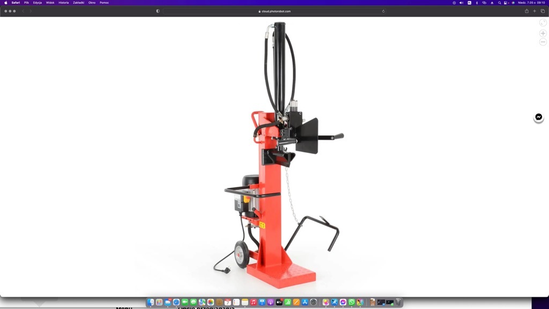Open Podcasts from the Dock
The width and height of the screenshot is (549, 309).
pos(271,303)
